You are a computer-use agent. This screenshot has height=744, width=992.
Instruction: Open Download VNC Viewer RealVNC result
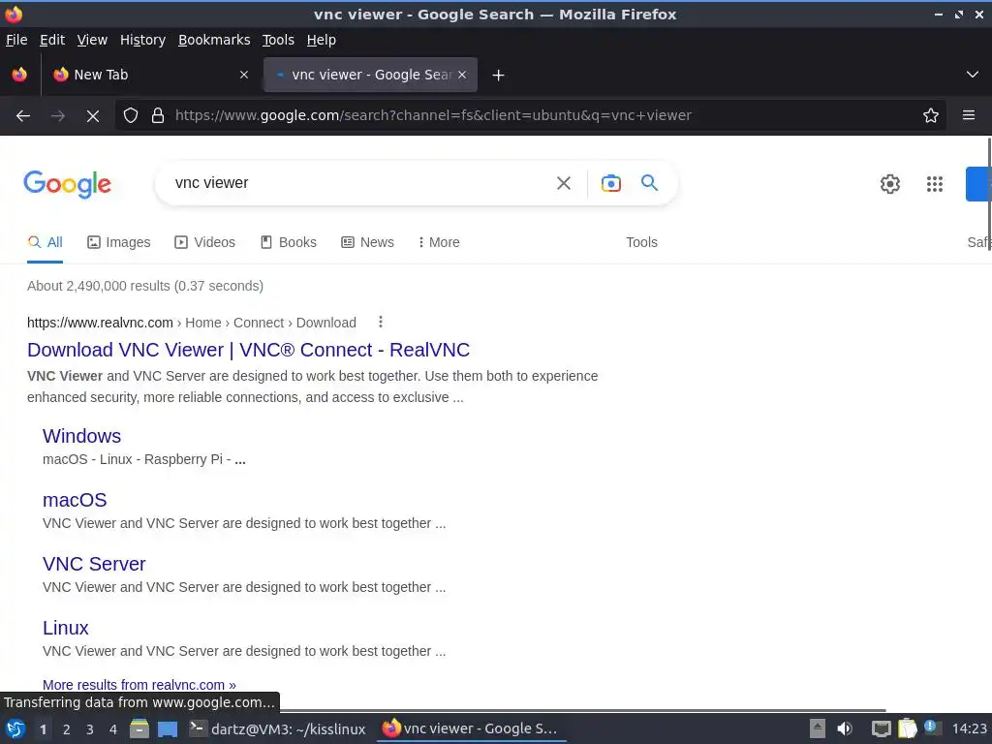click(249, 350)
